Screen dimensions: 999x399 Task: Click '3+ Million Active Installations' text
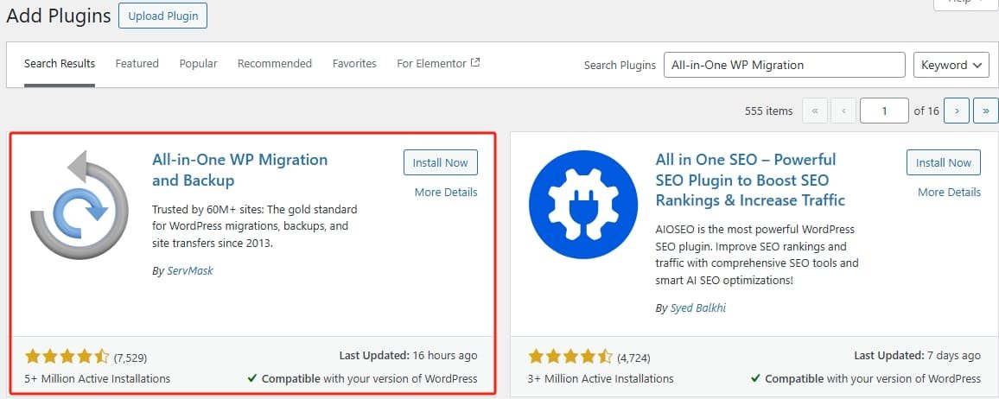[x=601, y=378]
